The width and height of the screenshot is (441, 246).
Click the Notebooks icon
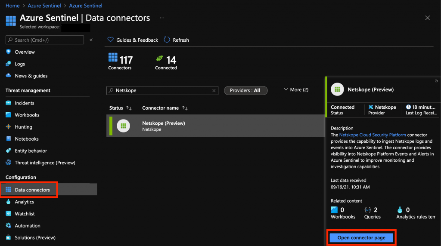[9, 138]
